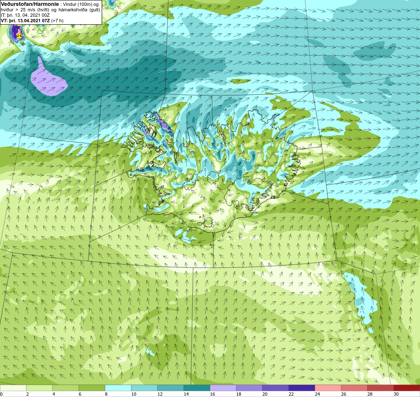Select the 26–28 m/s salmon red swatch
The image size is (420, 397).
click(x=354, y=388)
